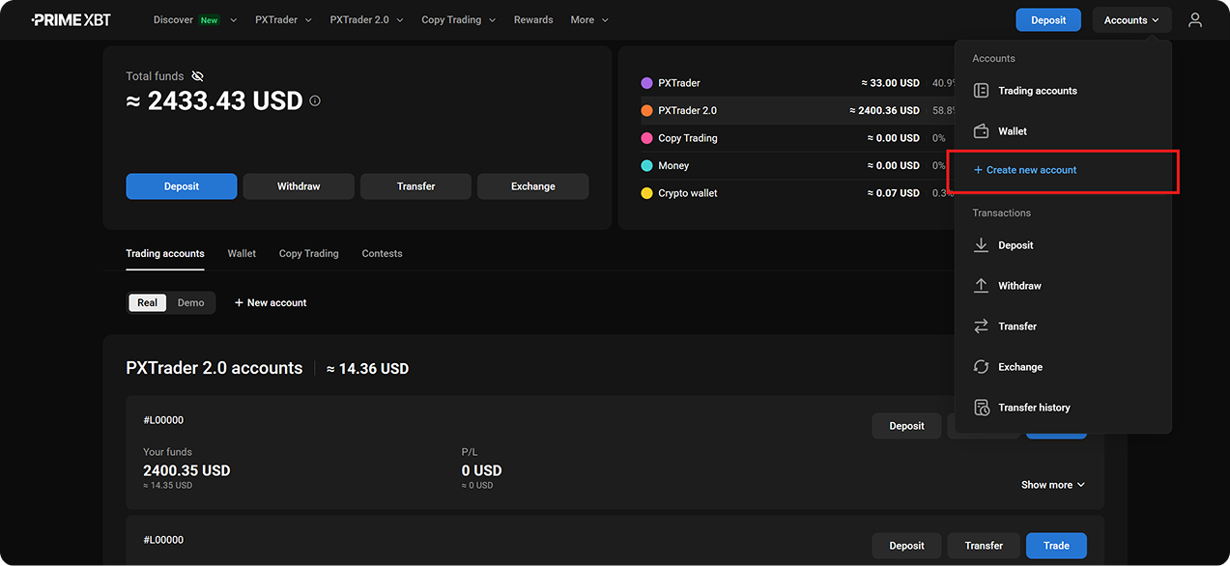1230x566 pixels.
Task: Click the Deposit icon under Transactions
Action: (x=982, y=244)
